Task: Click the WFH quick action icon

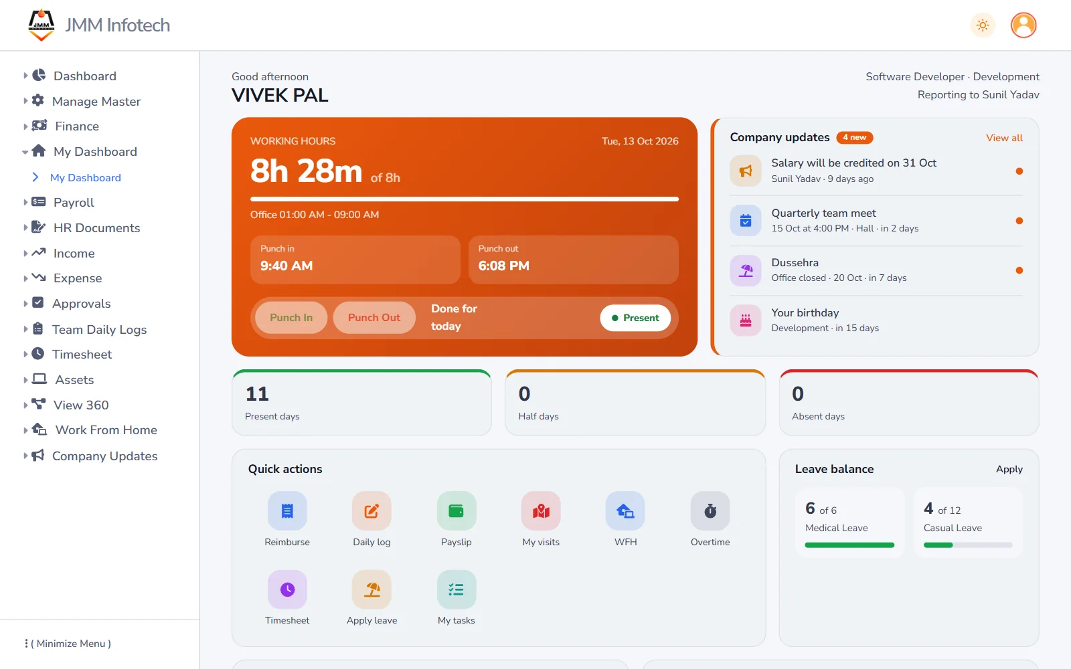Action: coord(625,511)
